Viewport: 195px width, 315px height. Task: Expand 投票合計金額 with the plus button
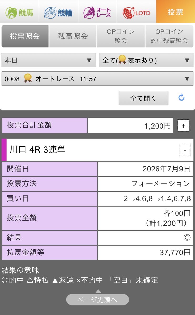183,126
